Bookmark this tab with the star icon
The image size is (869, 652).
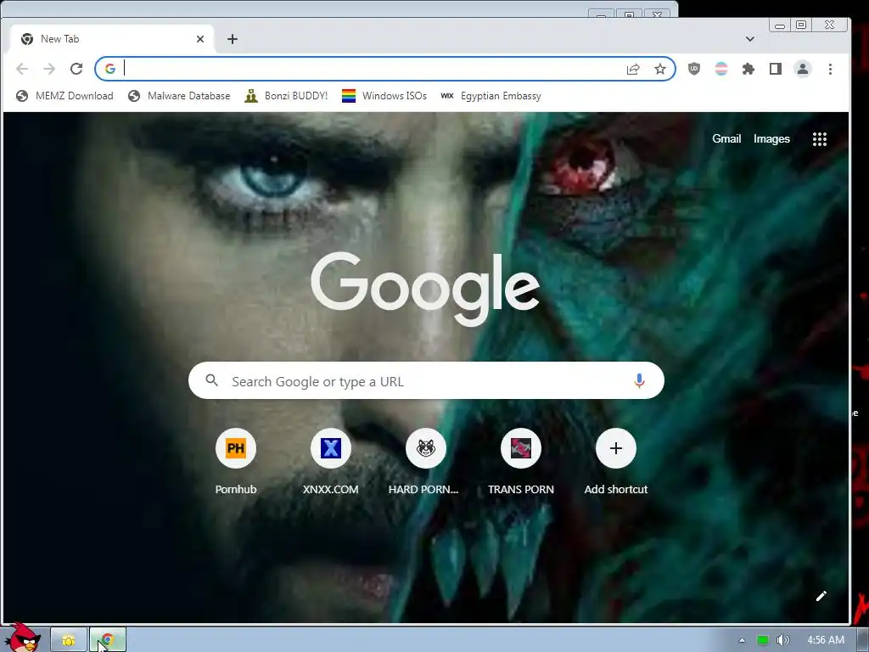(660, 69)
